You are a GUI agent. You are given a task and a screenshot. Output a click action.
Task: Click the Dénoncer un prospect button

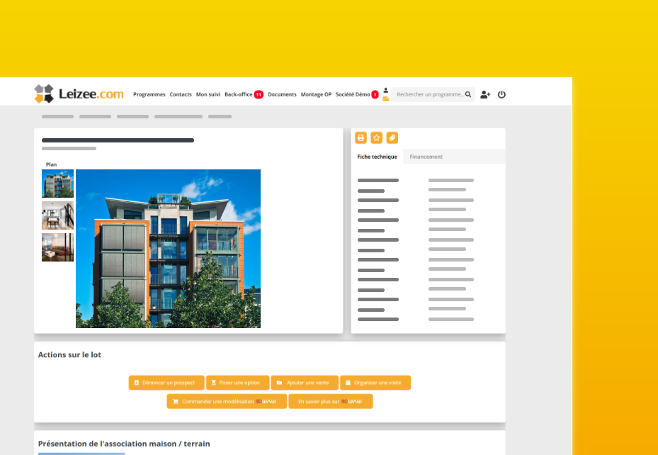pyautogui.click(x=166, y=382)
